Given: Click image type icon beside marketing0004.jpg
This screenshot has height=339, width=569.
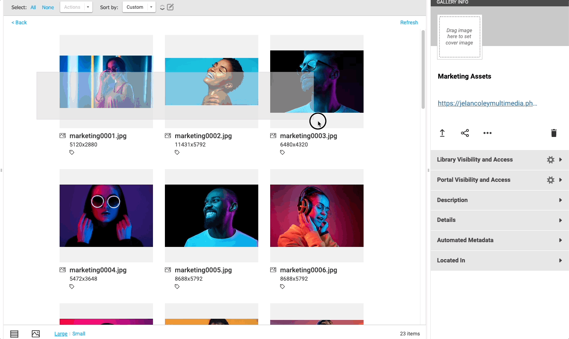Looking at the screenshot, I should point(63,270).
